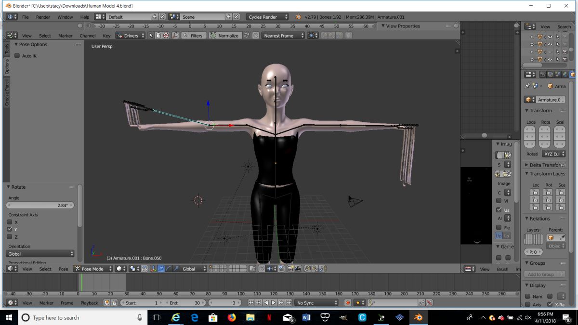The width and height of the screenshot is (578, 325).
Task: Click the translate manipulator arrow icon
Action: click(161, 269)
